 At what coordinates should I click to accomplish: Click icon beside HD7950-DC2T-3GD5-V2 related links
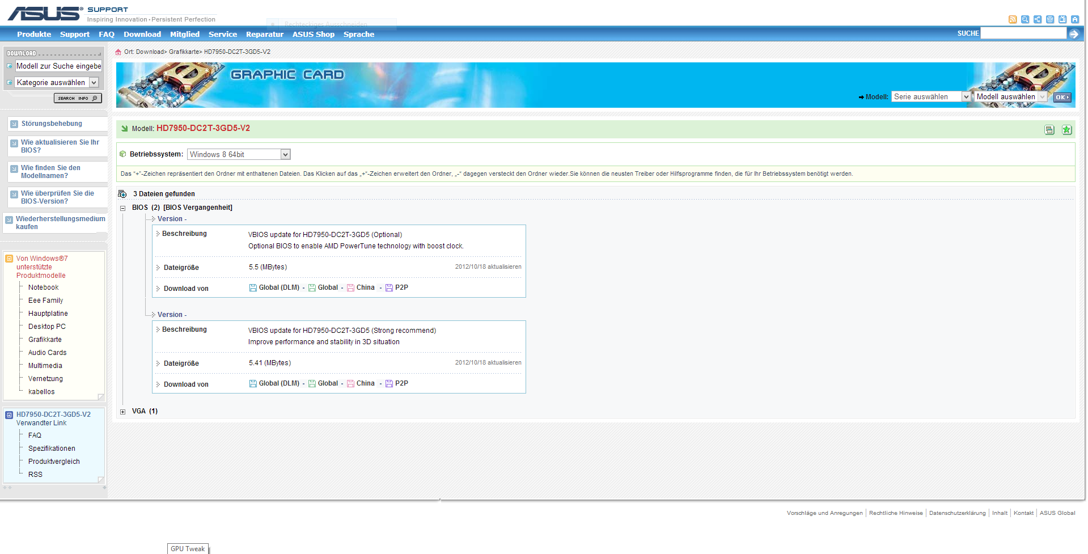click(x=9, y=415)
